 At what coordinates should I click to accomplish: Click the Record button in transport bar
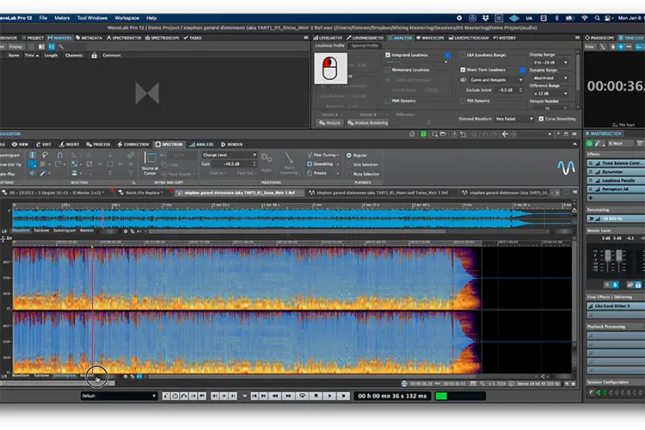click(343, 396)
